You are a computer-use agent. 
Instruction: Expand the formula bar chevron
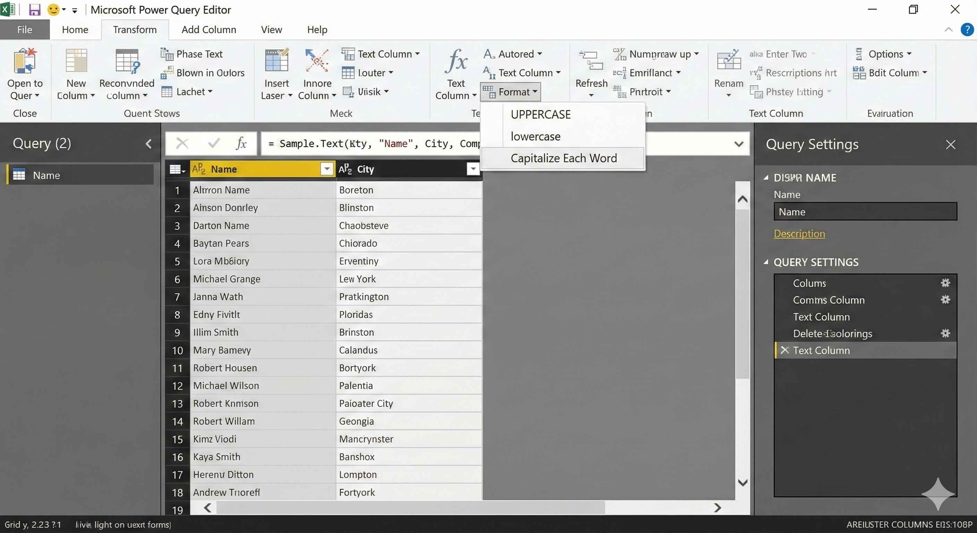coord(738,144)
